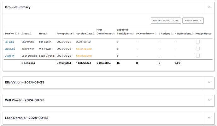The height and width of the screenshot is (126, 217).
Task: Expand Will Power - 2024-09-23 section
Action: pyautogui.click(x=209, y=100)
